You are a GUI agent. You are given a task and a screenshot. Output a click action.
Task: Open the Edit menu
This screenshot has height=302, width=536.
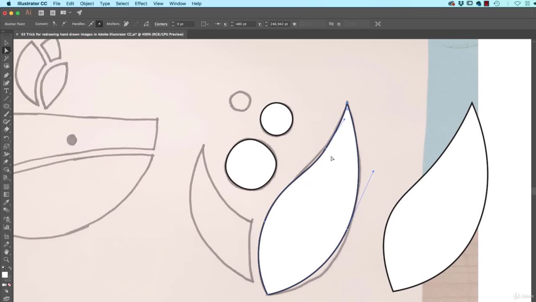click(70, 3)
